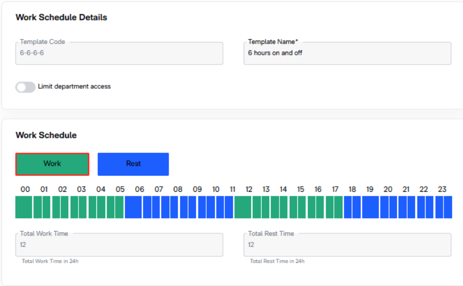Click the last half-hour block under hour 23

pyautogui.click(x=448, y=207)
